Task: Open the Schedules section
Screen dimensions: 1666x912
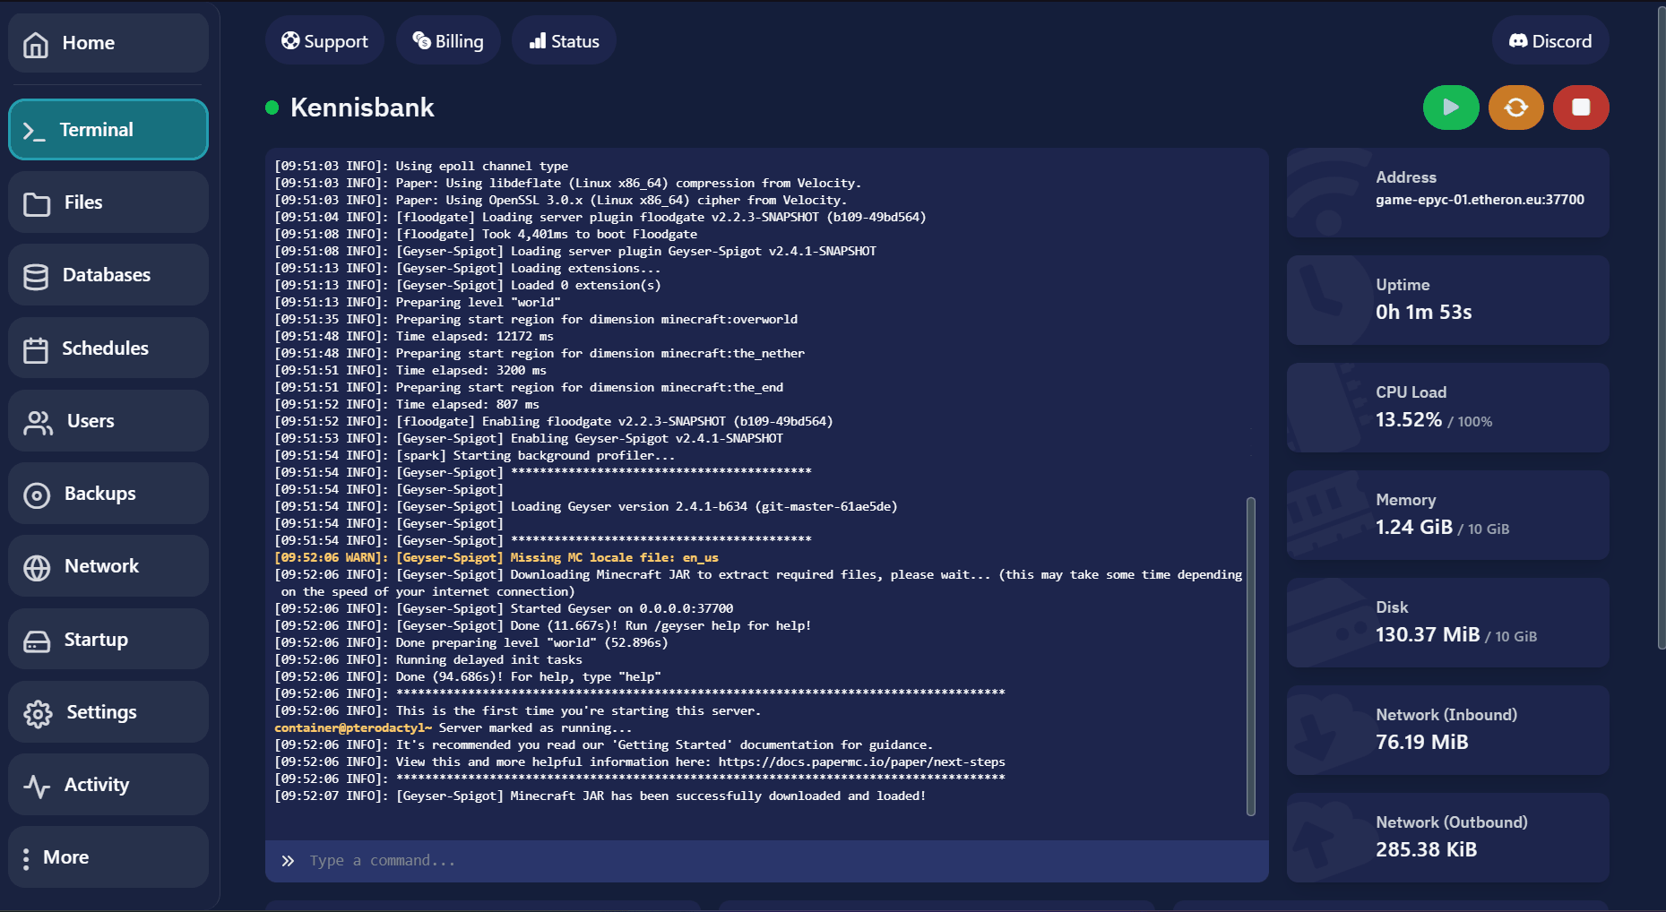Action: (108, 348)
